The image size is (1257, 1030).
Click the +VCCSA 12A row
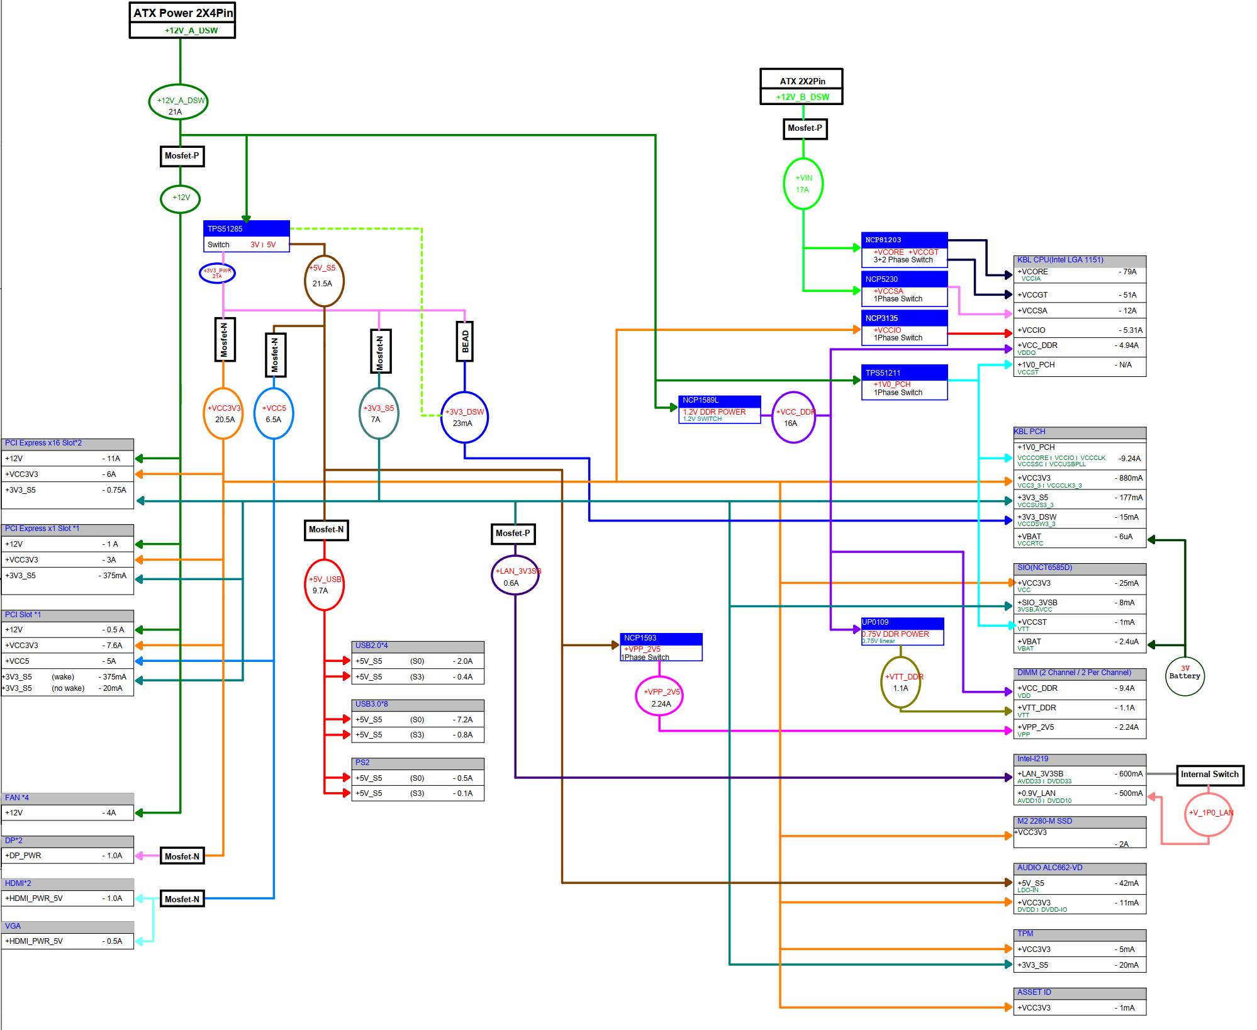pyautogui.click(x=1080, y=310)
